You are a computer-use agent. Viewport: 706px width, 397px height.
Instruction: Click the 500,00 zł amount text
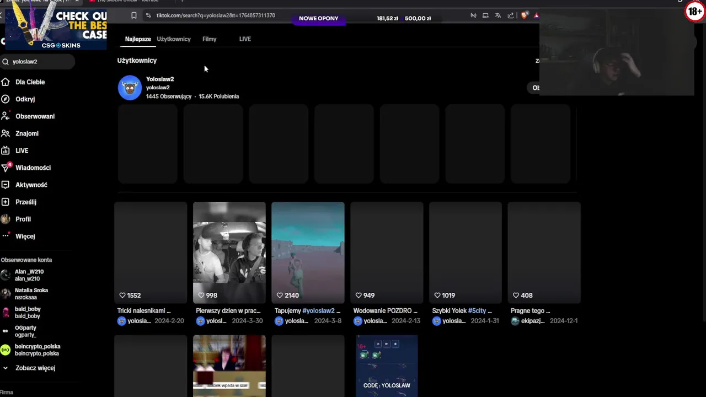[x=418, y=18]
